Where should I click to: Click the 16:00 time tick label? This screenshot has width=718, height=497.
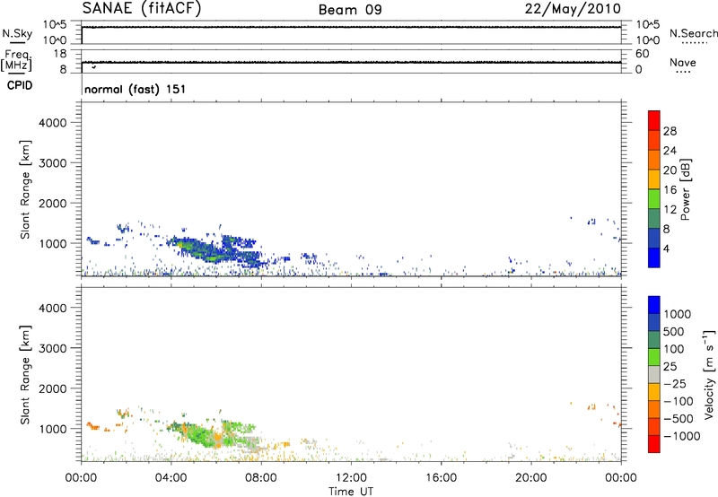[x=441, y=478]
